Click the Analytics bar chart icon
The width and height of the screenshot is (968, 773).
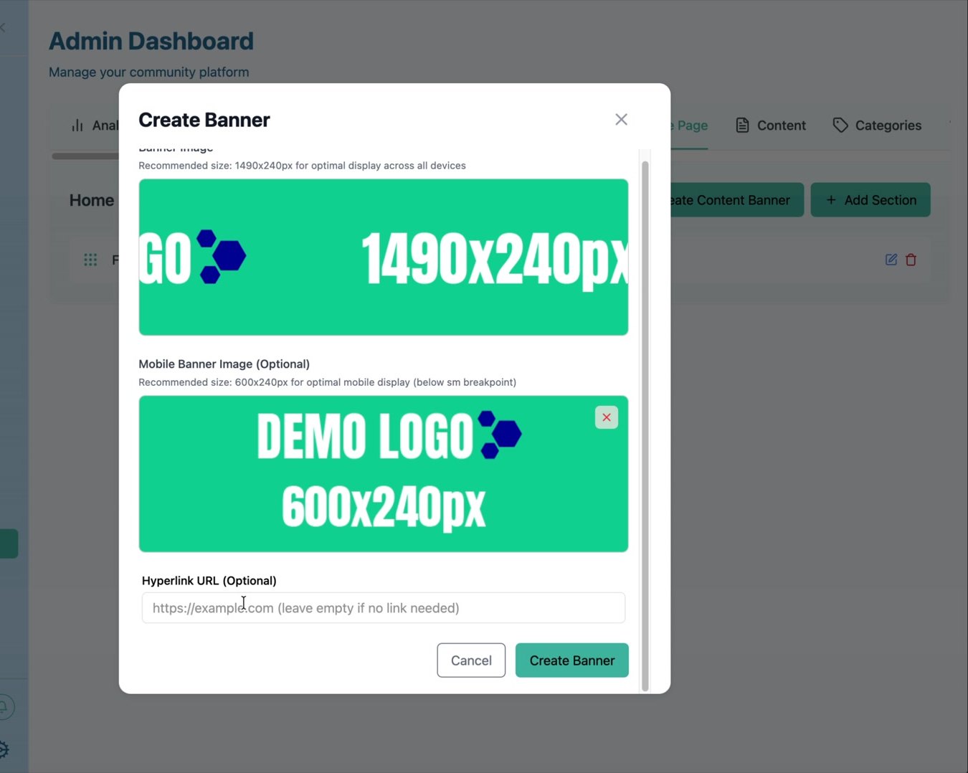pyautogui.click(x=77, y=125)
